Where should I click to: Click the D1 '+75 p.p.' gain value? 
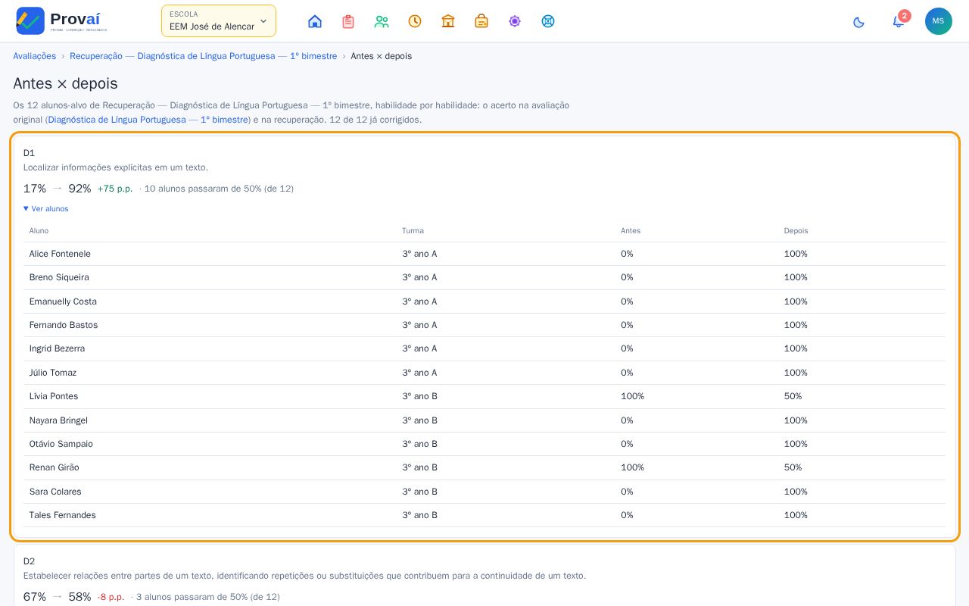115,189
